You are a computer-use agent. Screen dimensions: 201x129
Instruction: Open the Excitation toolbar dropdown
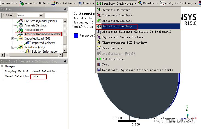(75, 4)
